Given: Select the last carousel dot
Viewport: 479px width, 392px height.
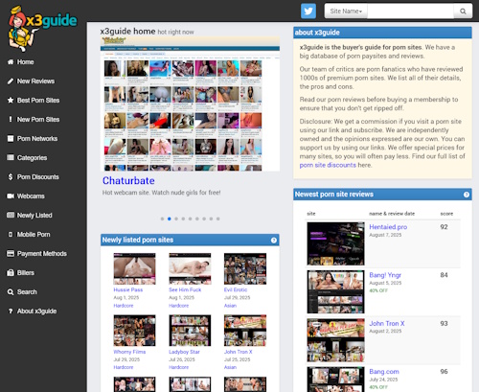Looking at the screenshot, I should [218, 219].
